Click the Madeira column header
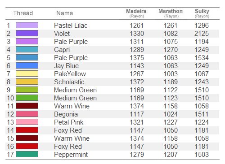Image resolution: width=225 pixels, height=164 pixels. tap(136, 13)
